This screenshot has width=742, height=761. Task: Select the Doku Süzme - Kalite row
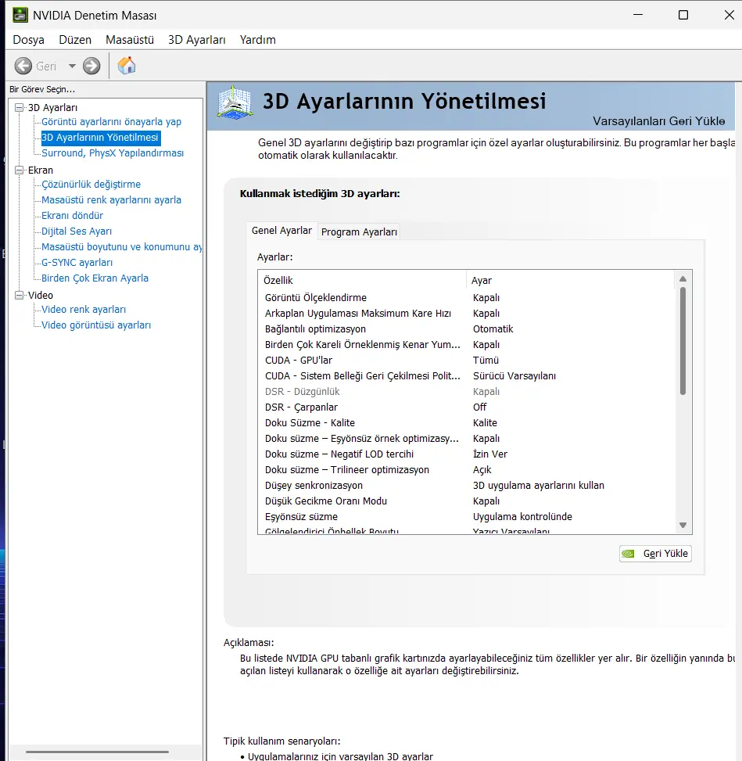465,422
